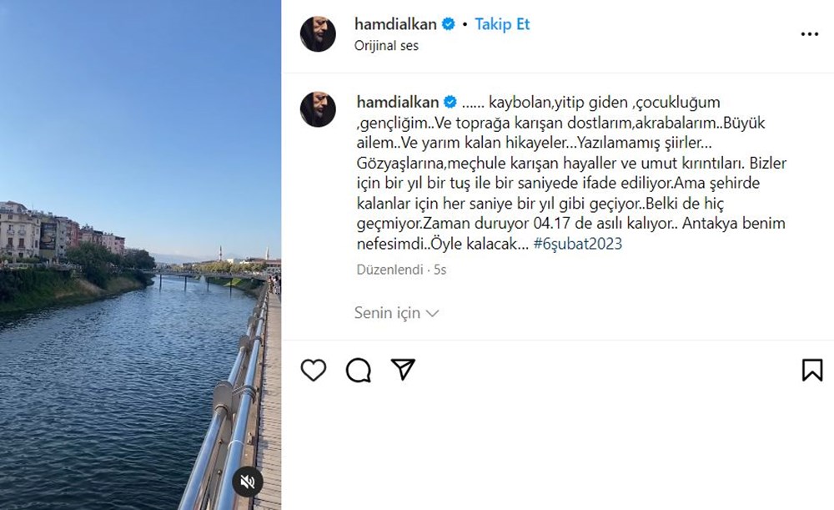
Task: Click the chevron next to Senin için
Action: click(x=432, y=314)
